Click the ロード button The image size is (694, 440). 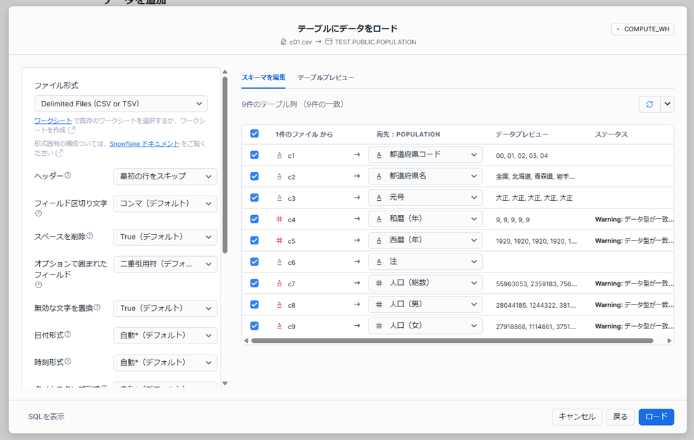tap(656, 417)
